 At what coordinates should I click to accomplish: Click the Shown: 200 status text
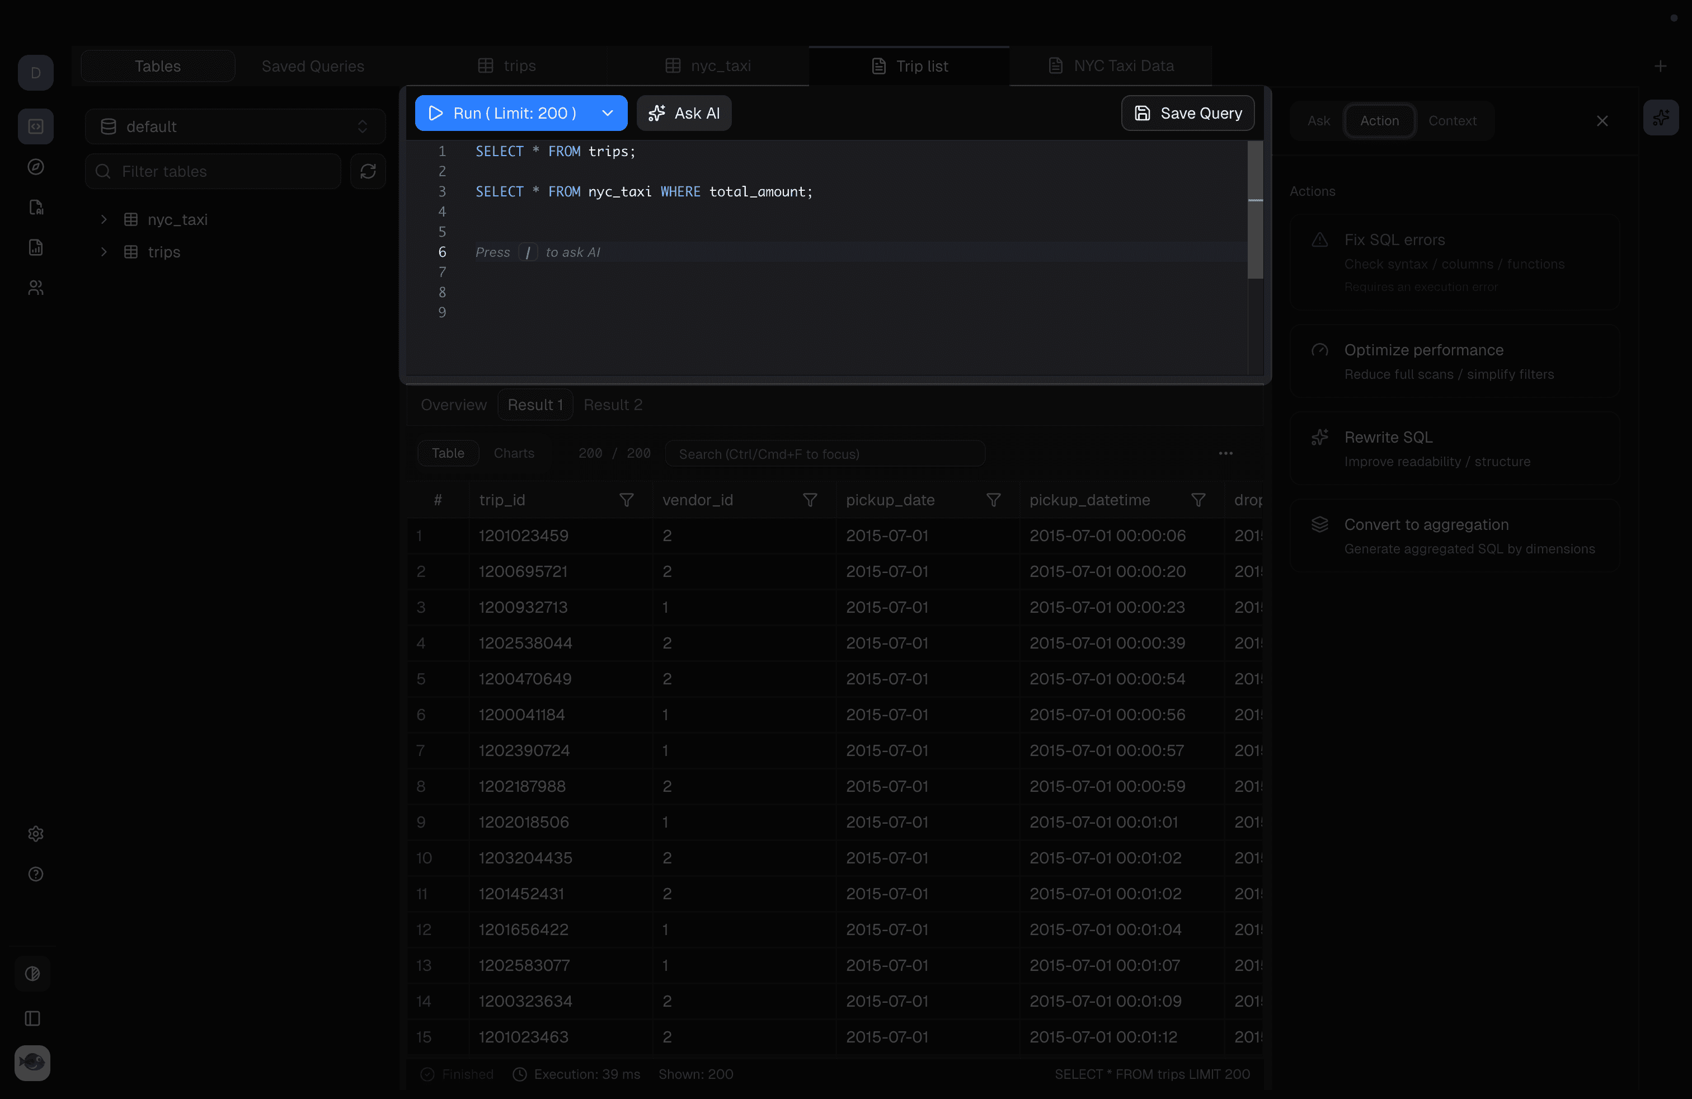point(696,1074)
